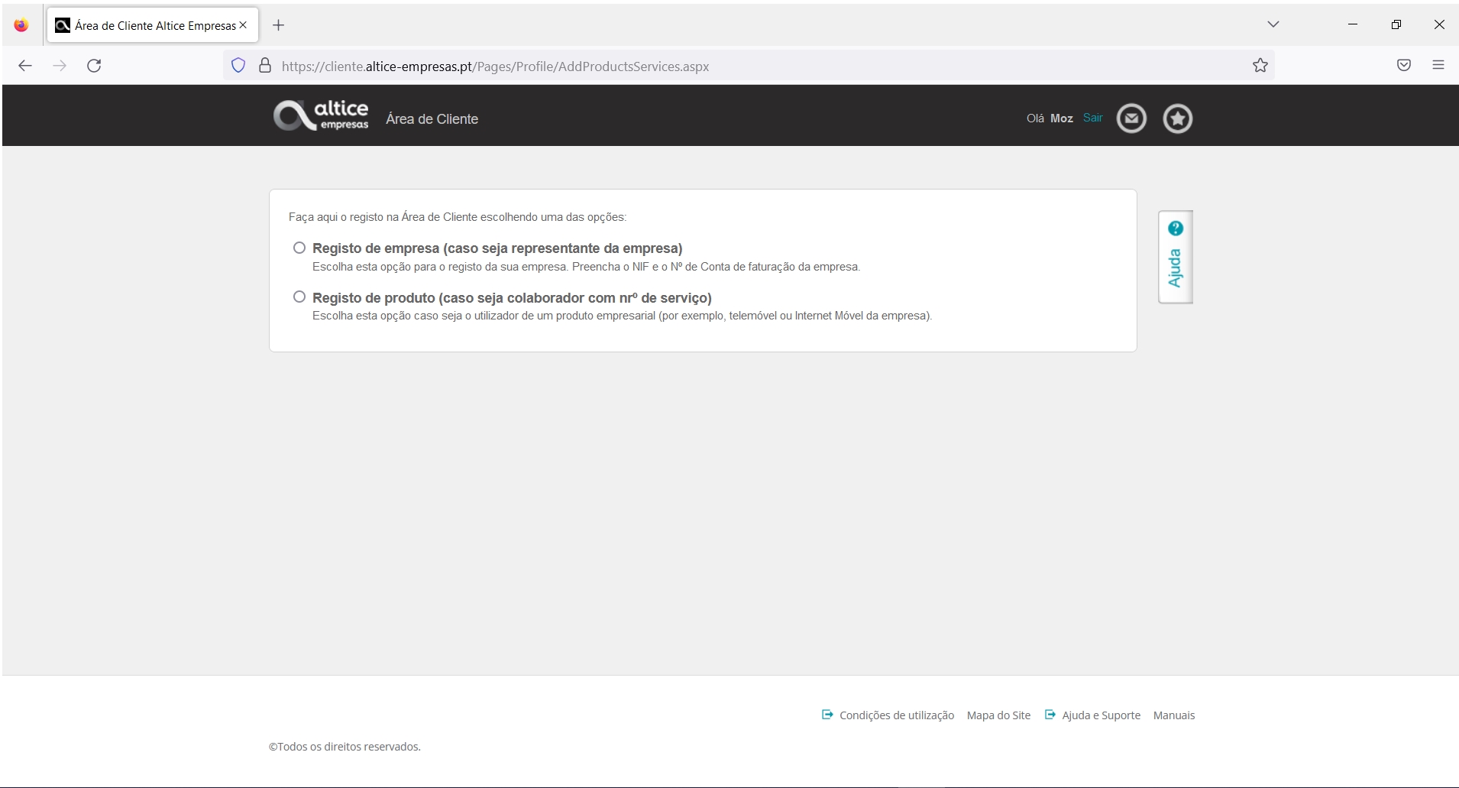The image size is (1459, 788).
Task: Open the messages envelope icon in the header
Action: [x=1131, y=118]
